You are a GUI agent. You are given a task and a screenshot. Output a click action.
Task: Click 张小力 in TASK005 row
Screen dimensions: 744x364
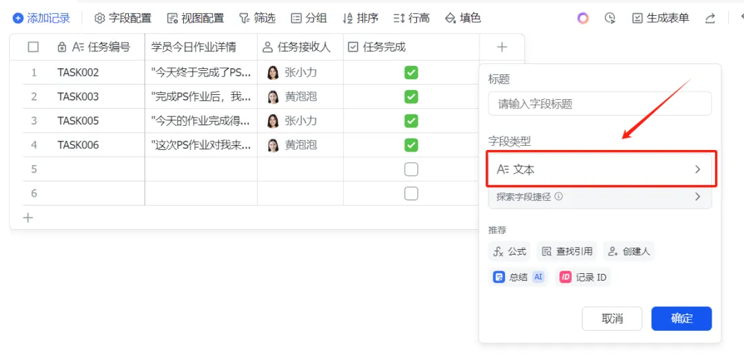(x=301, y=121)
